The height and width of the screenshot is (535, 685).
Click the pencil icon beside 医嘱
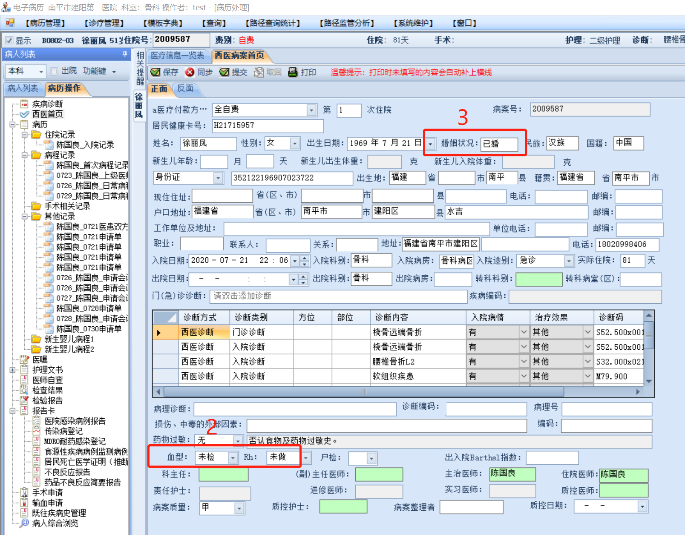pos(24,360)
